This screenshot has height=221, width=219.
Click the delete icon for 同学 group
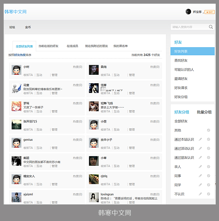pos(209,185)
